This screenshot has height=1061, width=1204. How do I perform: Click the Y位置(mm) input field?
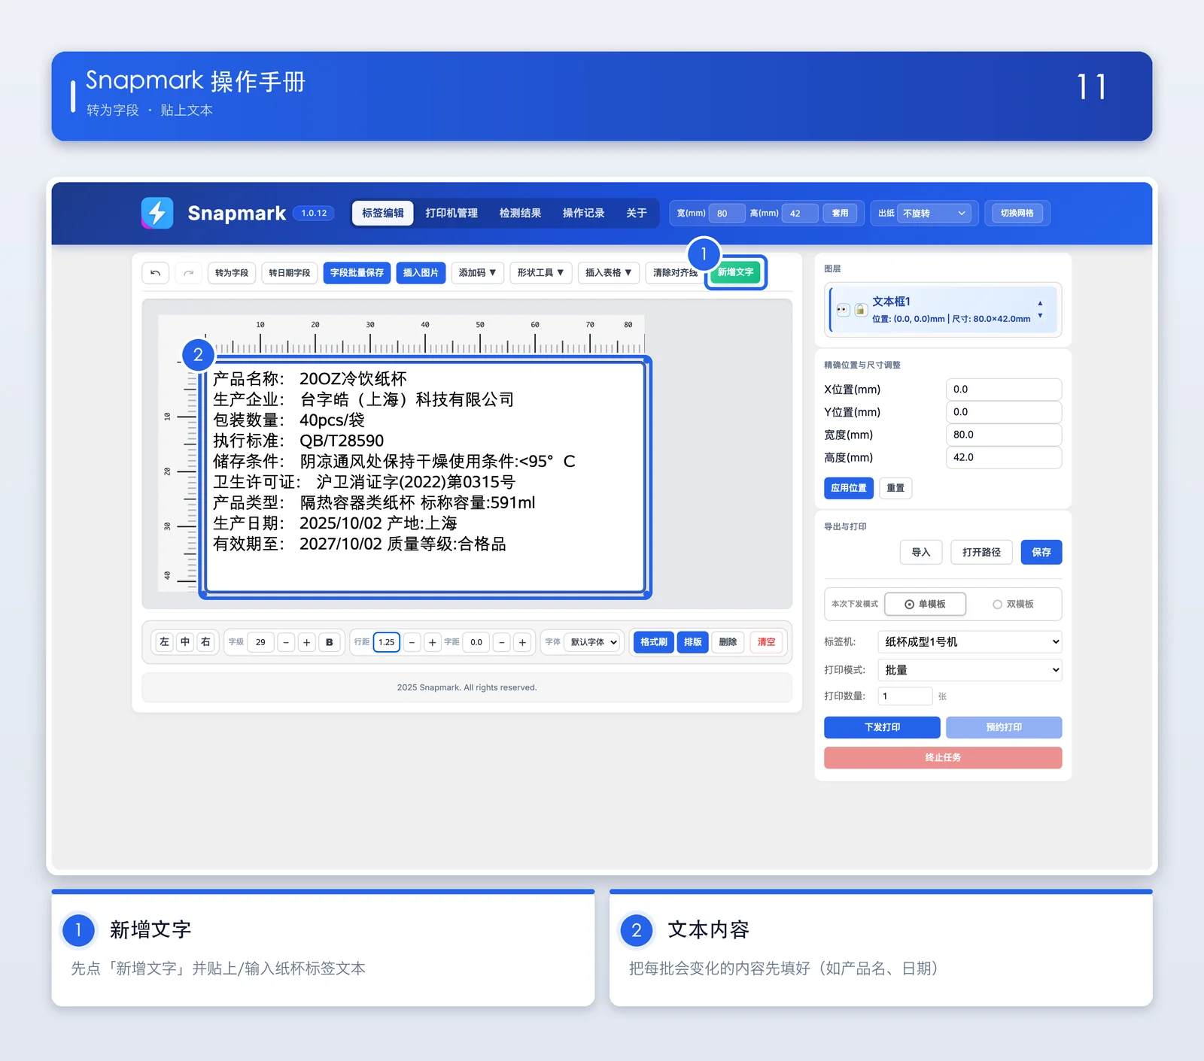[1004, 412]
